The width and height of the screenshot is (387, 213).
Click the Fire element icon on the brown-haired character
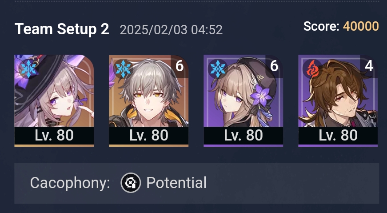312,69
